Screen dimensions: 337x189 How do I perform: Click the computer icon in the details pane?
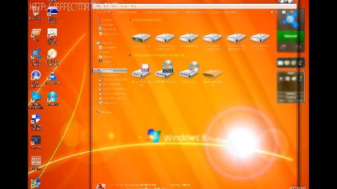point(101,186)
